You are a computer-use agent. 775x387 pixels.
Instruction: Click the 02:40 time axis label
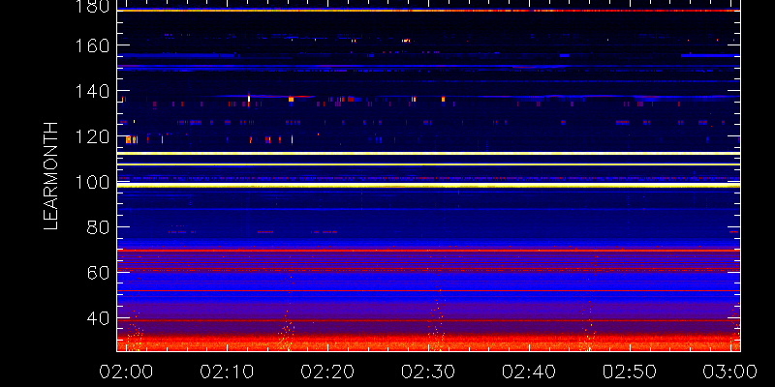pos(529,372)
